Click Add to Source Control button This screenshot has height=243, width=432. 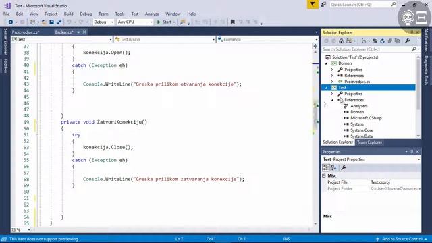pos(402,239)
